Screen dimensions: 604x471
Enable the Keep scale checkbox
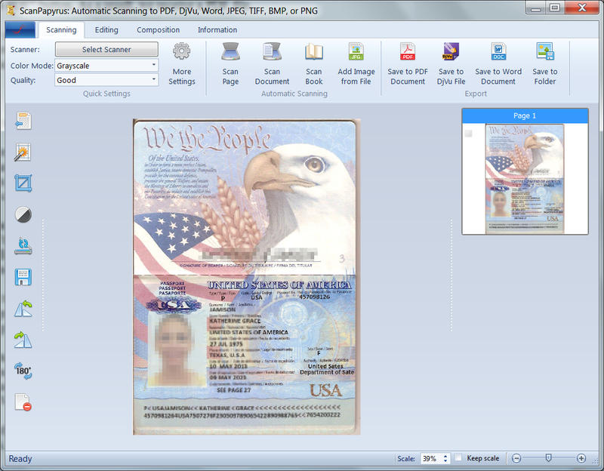coord(458,458)
